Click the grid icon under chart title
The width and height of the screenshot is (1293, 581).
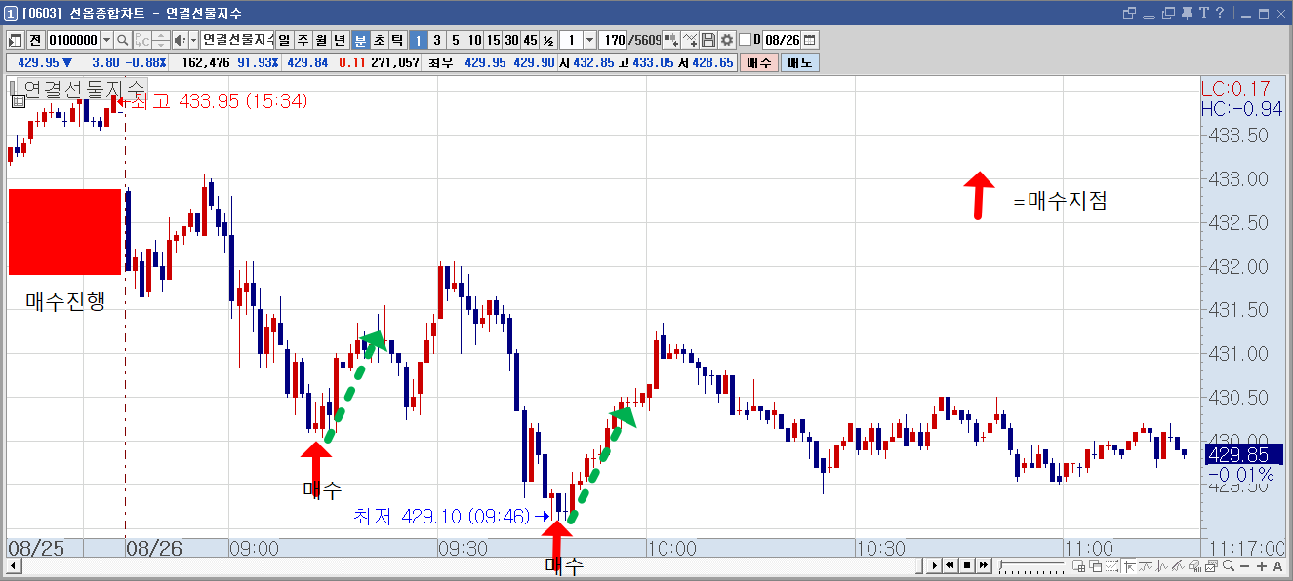coord(18,100)
